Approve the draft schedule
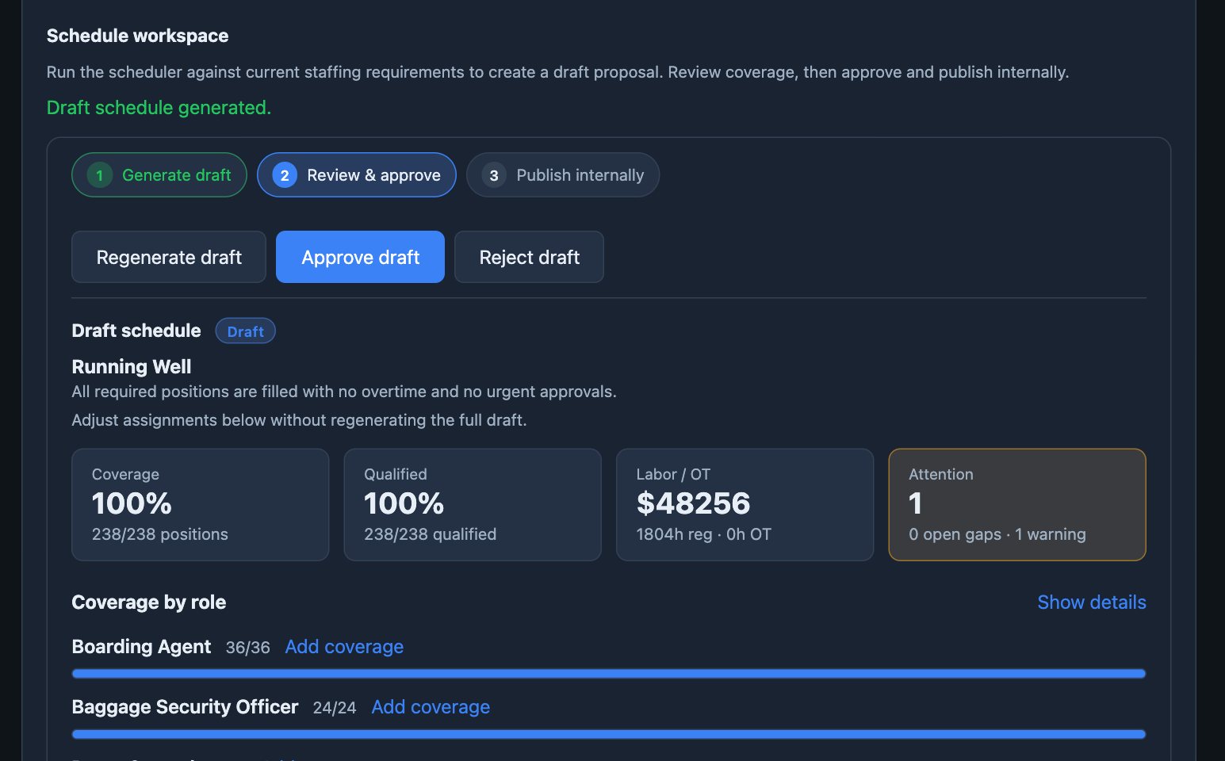Viewport: 1225px width, 761px height. 360,257
